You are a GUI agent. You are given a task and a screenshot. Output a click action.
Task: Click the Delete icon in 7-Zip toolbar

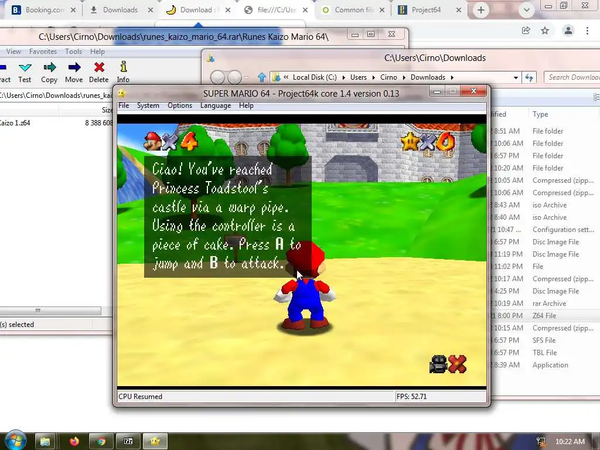coord(99,68)
